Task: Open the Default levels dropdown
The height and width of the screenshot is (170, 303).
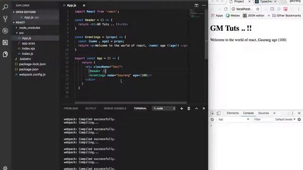Action: [285, 119]
